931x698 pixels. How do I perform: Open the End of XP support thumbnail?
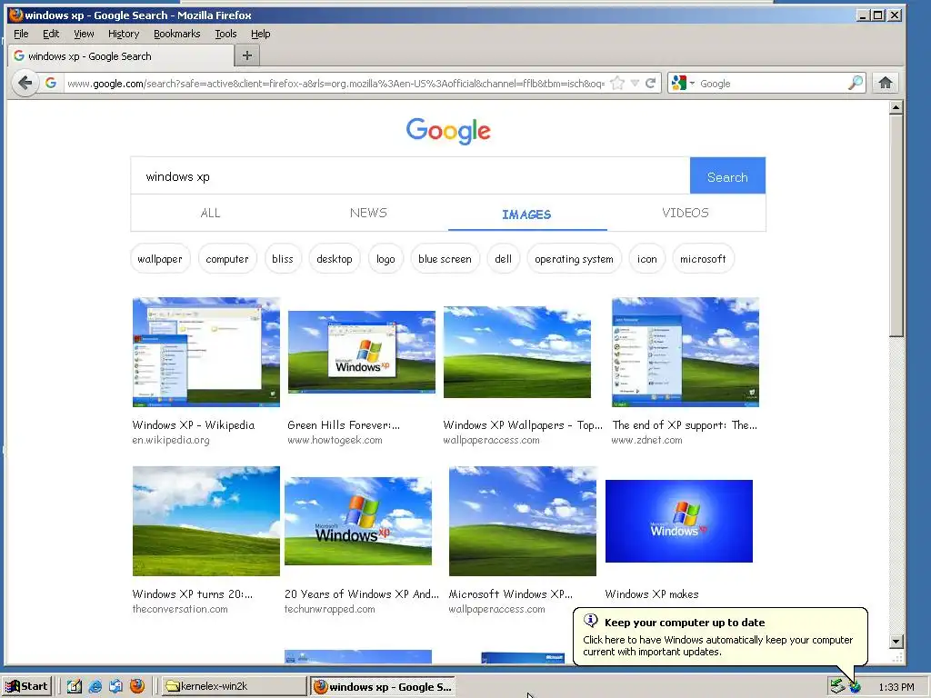686,352
